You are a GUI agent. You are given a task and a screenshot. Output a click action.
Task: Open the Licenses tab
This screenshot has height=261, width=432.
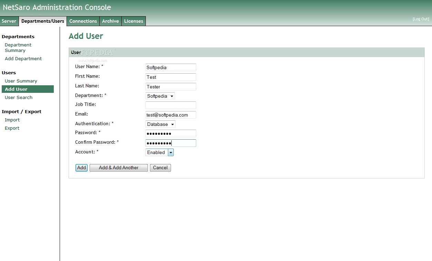133,21
